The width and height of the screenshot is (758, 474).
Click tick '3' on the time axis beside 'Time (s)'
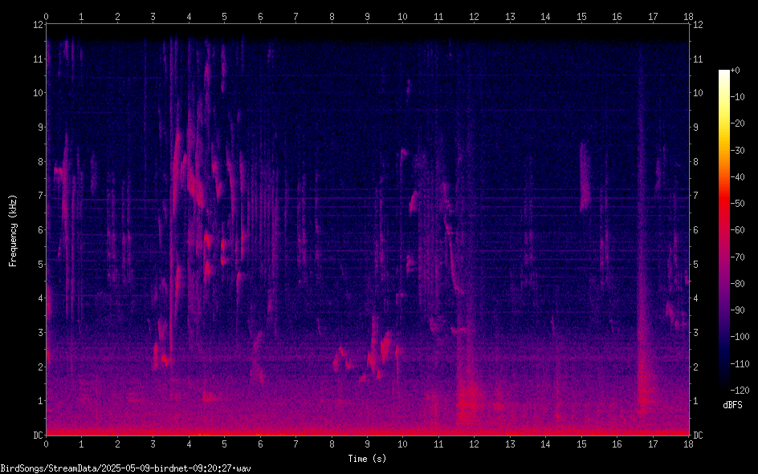[153, 444]
